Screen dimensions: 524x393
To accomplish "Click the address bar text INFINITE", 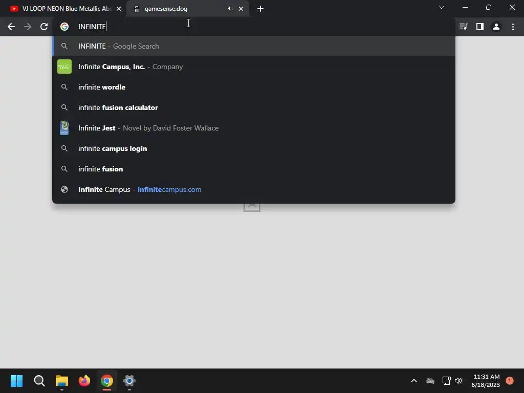I will tap(92, 27).
